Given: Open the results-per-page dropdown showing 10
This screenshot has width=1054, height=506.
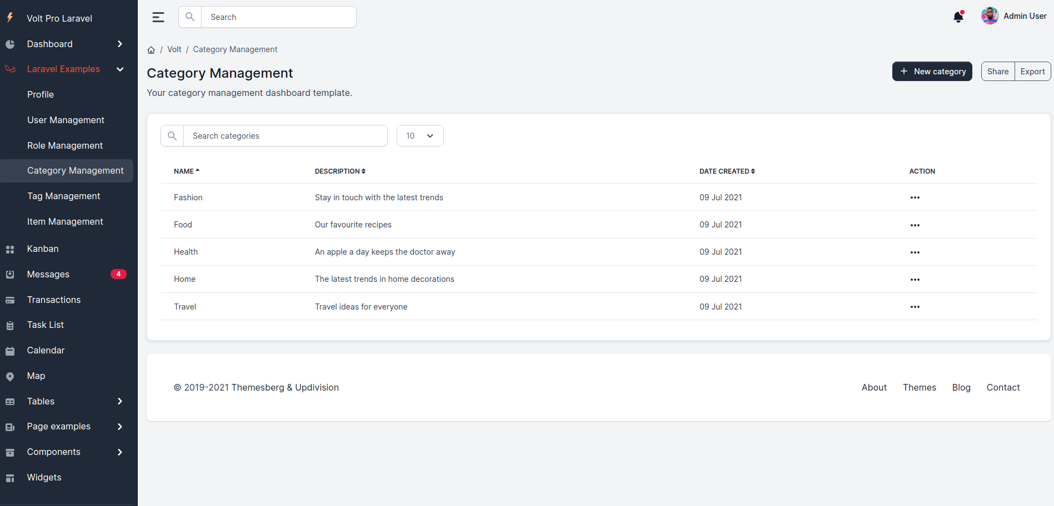Looking at the screenshot, I should click(419, 135).
